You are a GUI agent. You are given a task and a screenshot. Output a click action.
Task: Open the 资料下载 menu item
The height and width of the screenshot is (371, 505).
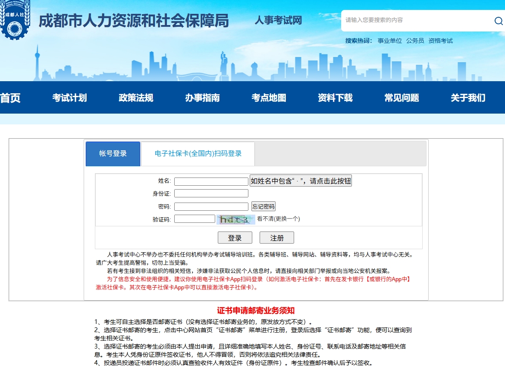pos(335,98)
